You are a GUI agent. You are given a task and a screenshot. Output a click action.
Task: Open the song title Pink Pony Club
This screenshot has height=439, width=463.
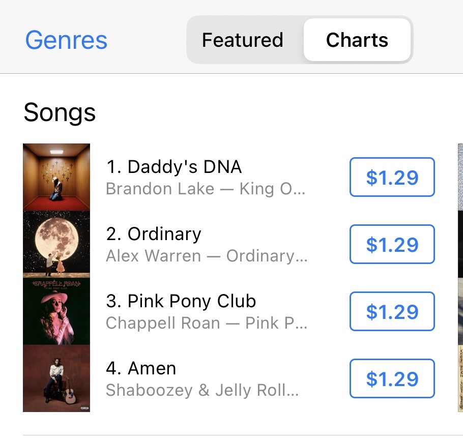(181, 301)
